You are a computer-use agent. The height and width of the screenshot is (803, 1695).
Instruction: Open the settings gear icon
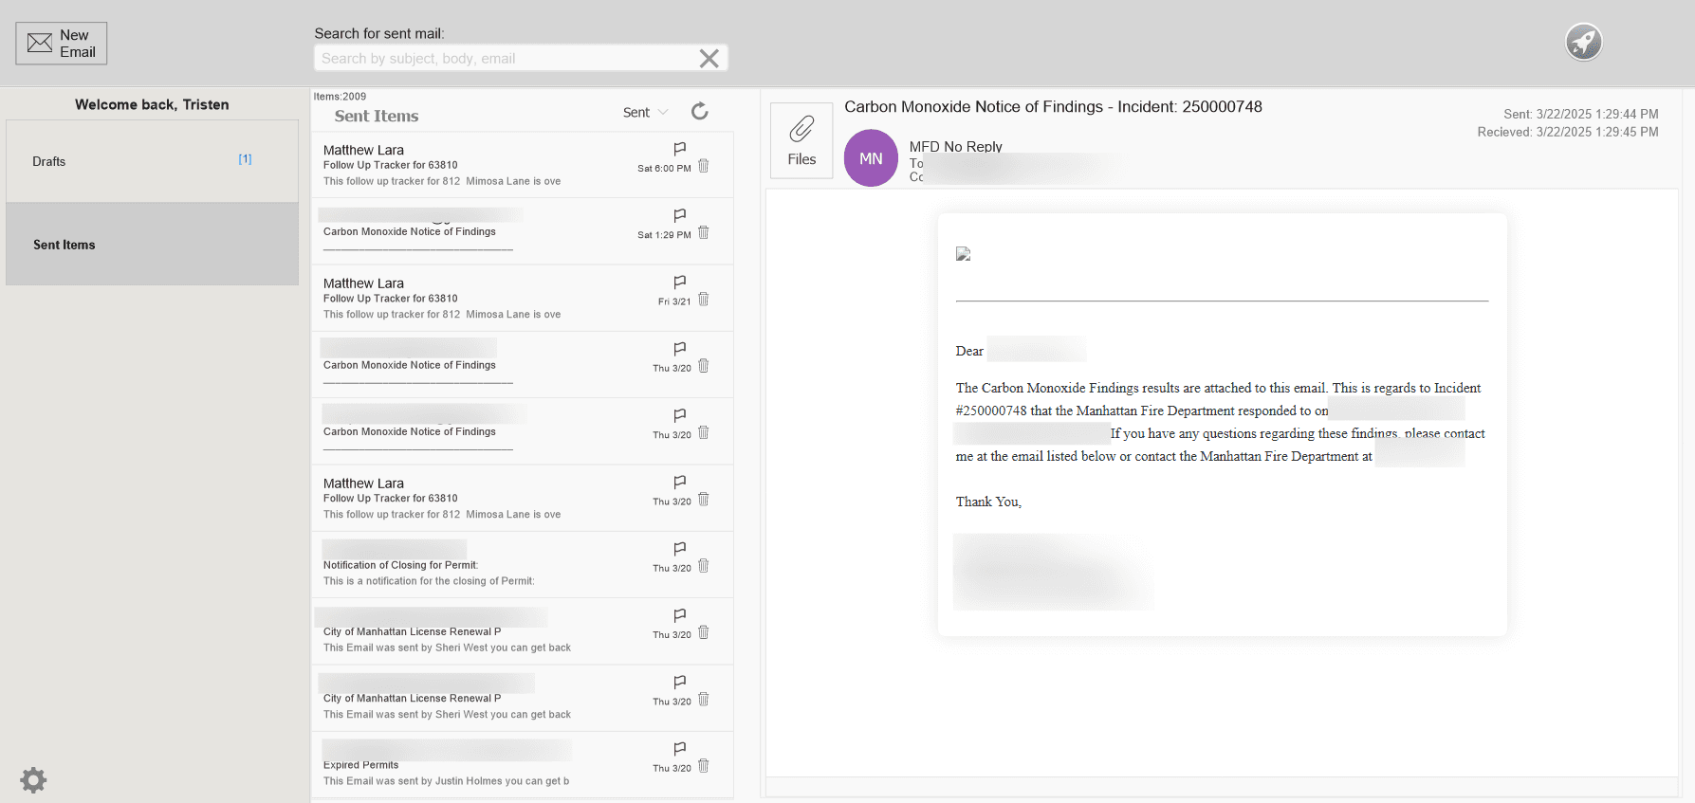(33, 780)
